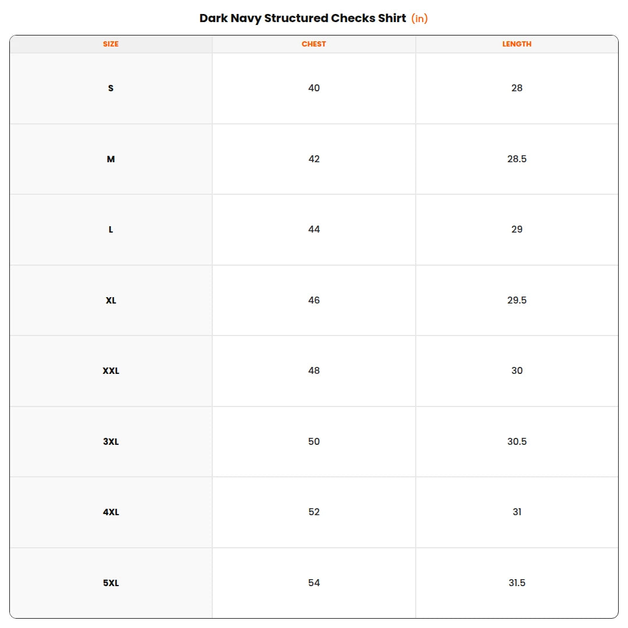Select the L size row label
The image size is (628, 628).
111,230
